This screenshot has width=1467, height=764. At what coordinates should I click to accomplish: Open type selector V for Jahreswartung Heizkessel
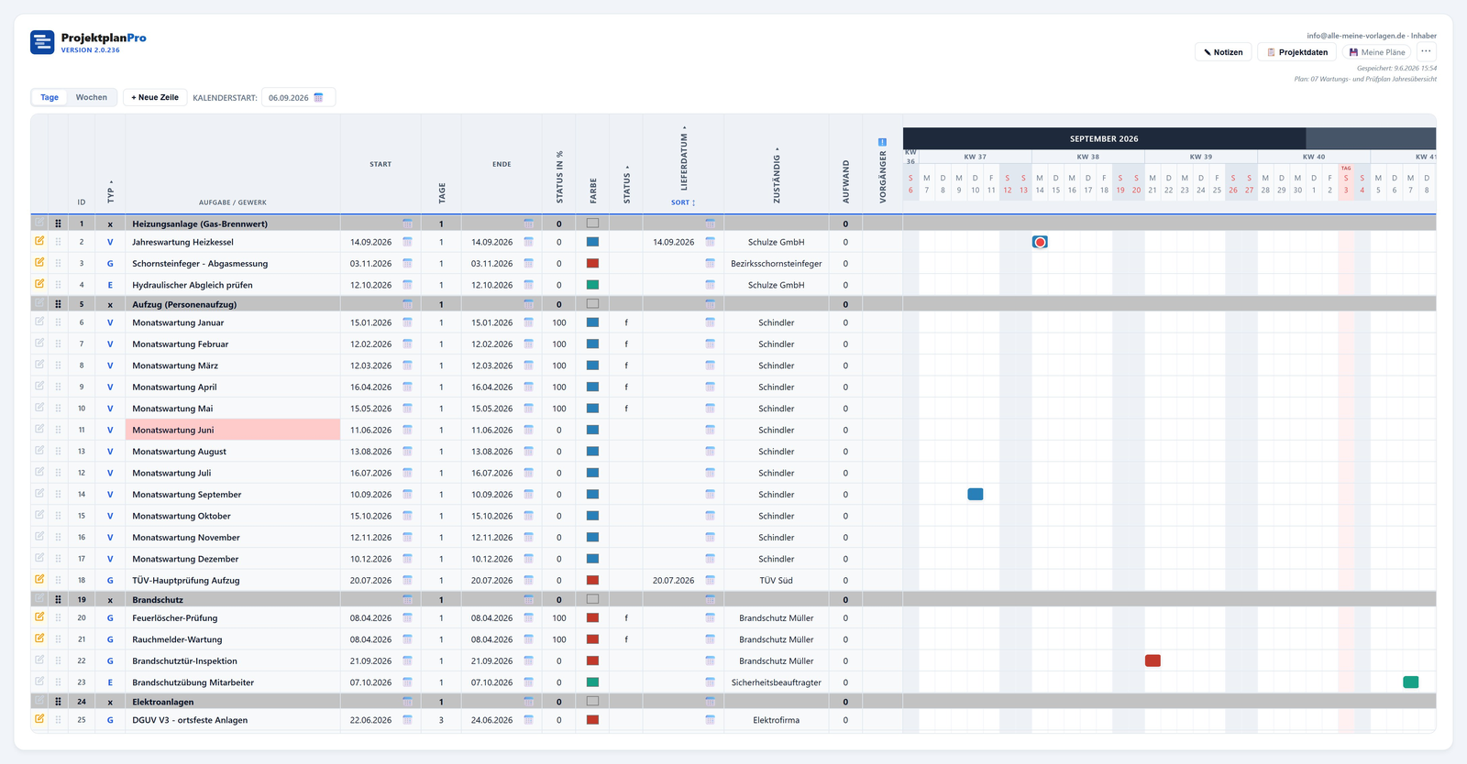pos(110,242)
